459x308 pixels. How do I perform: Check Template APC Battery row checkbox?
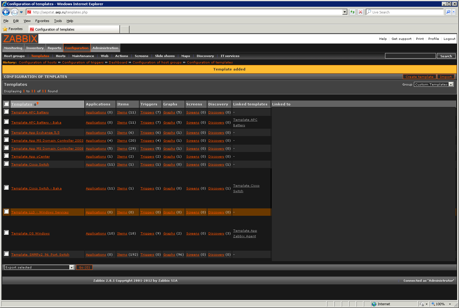(6, 112)
